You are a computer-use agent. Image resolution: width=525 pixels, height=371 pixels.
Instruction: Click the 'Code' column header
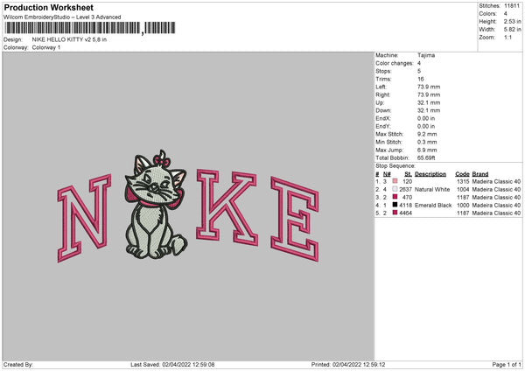462,174
